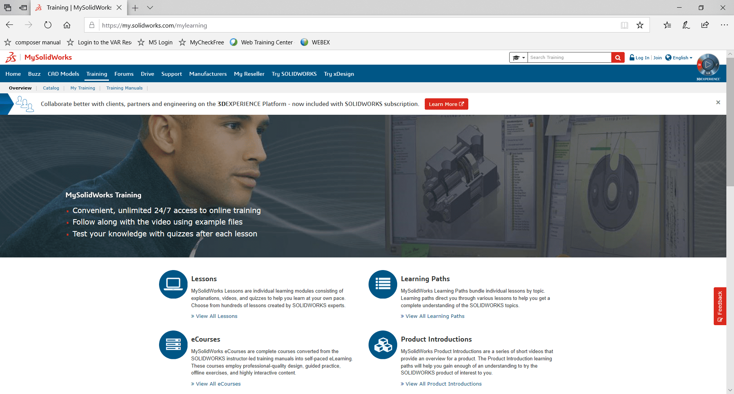Click the Learn More button
734x394 pixels.
coord(446,104)
